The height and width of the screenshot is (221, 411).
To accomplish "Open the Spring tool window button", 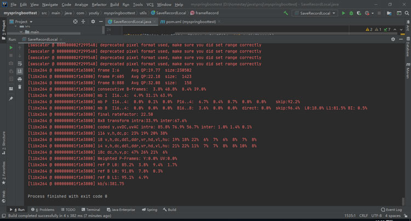I will point(150,210).
